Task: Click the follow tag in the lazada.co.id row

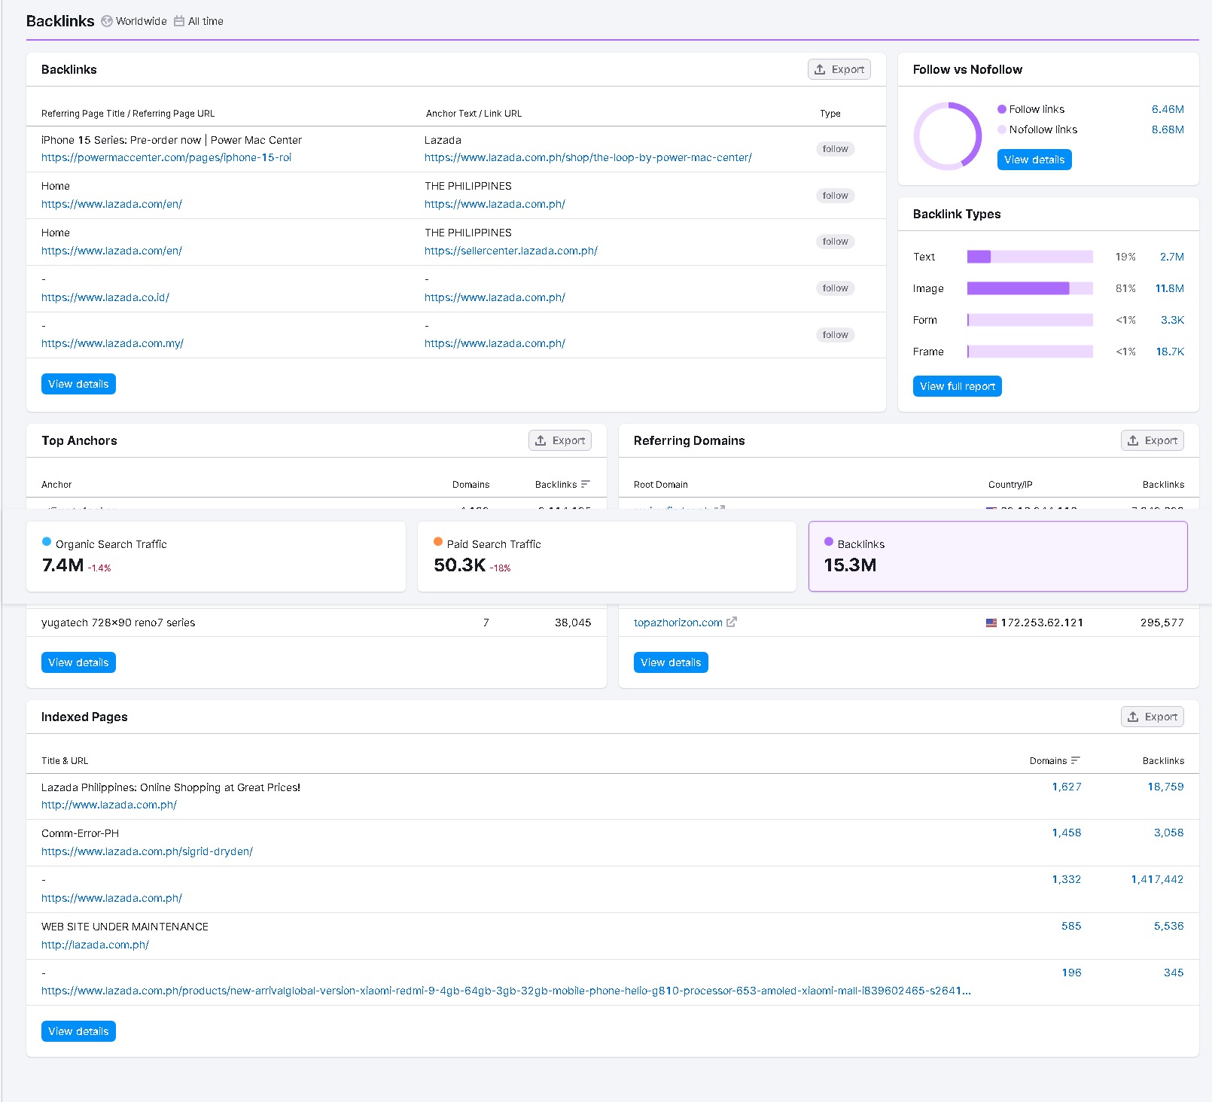Action: click(x=836, y=288)
